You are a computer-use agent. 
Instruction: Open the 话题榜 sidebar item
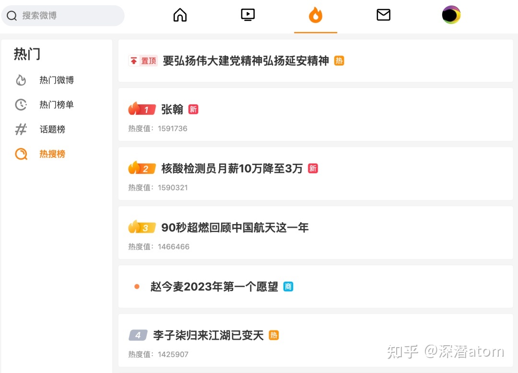pos(52,129)
